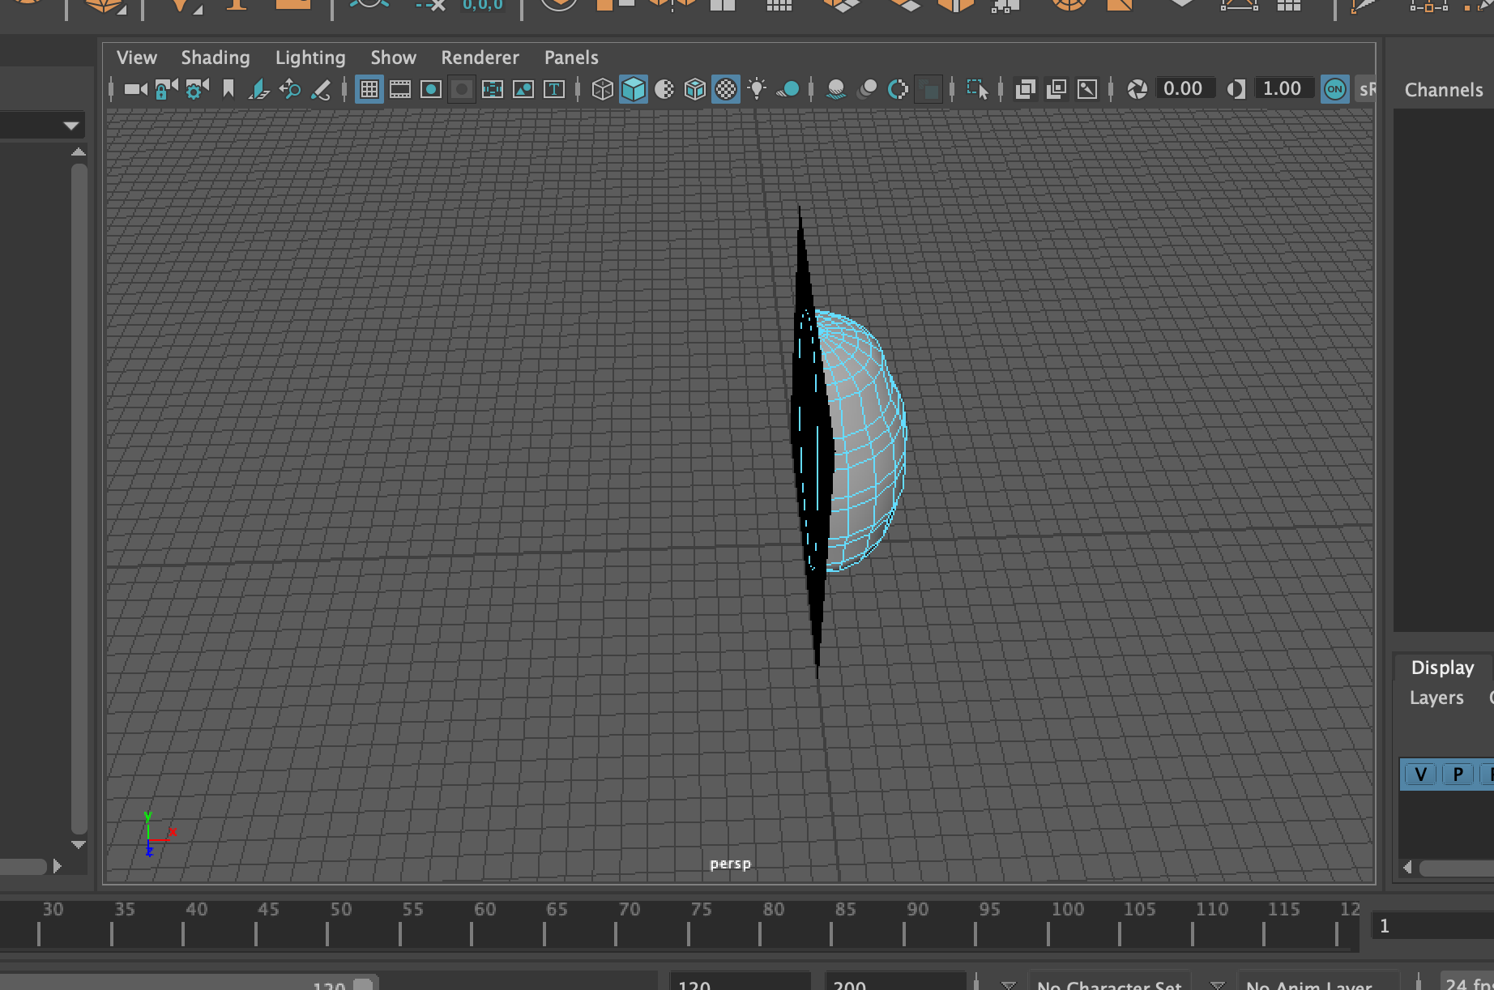Click Screen Space Ambient Occlusion icon
Image resolution: width=1494 pixels, height=990 pixels.
(836, 89)
